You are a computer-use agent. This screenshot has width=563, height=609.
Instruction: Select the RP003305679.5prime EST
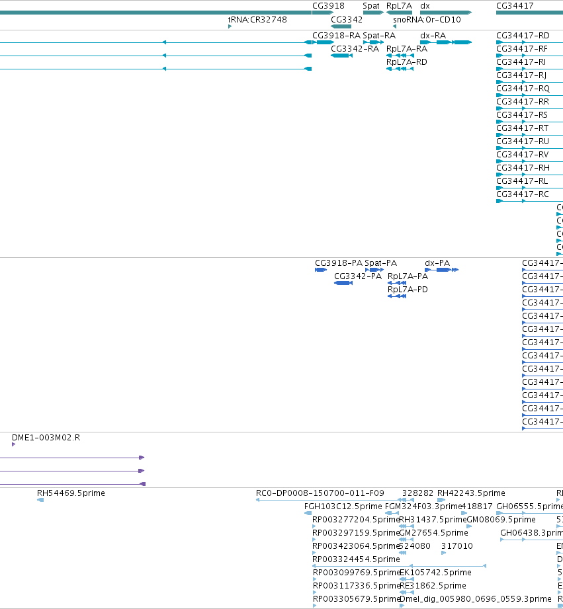coord(314,606)
